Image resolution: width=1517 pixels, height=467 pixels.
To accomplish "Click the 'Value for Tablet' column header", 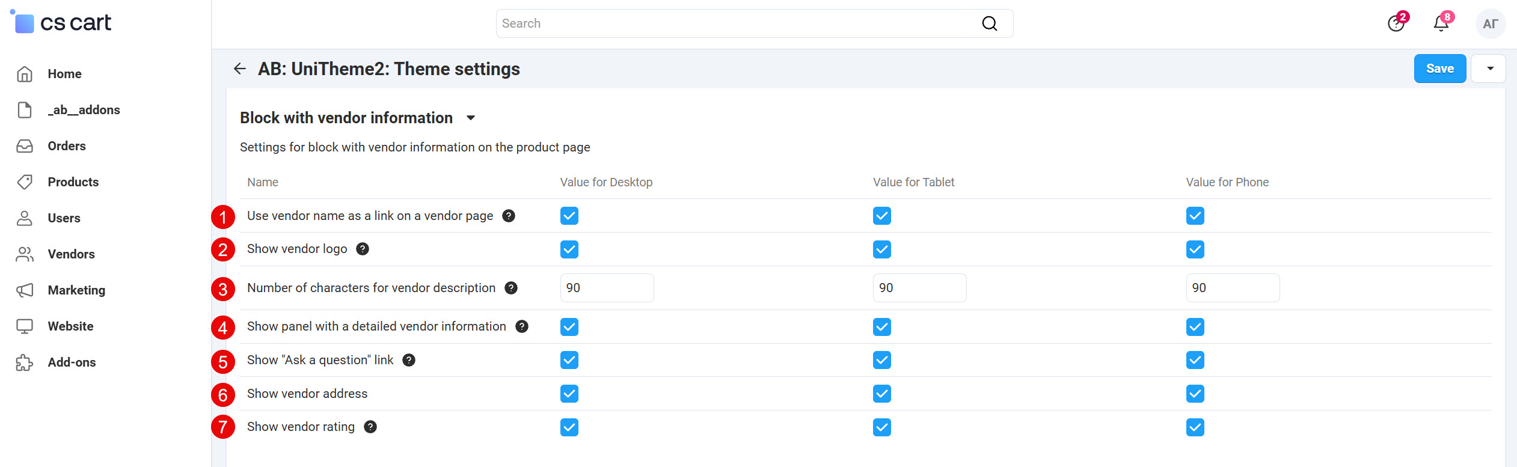I will coord(913,182).
